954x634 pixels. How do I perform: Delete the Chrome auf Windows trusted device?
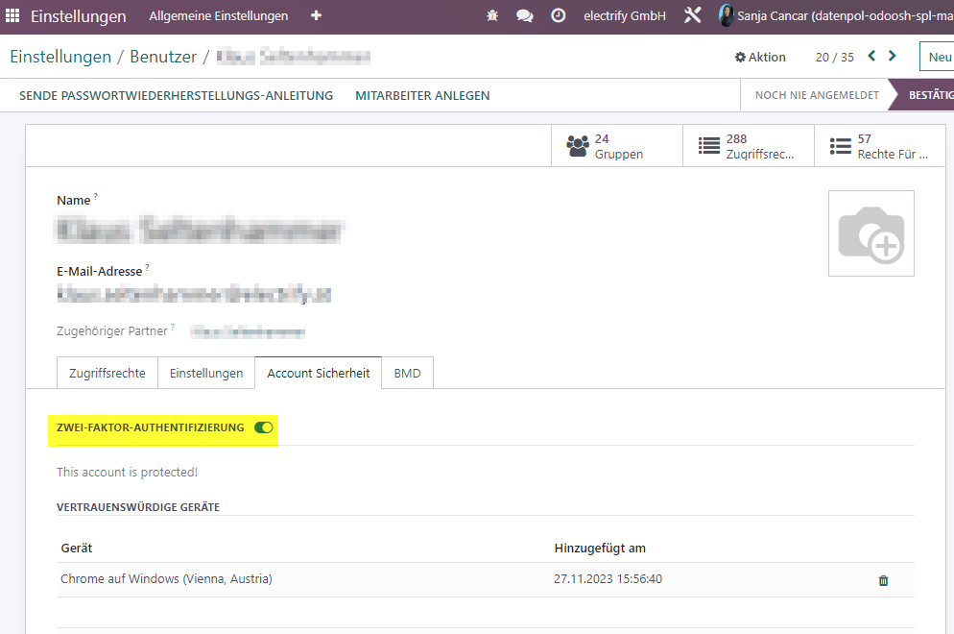pyautogui.click(x=883, y=580)
